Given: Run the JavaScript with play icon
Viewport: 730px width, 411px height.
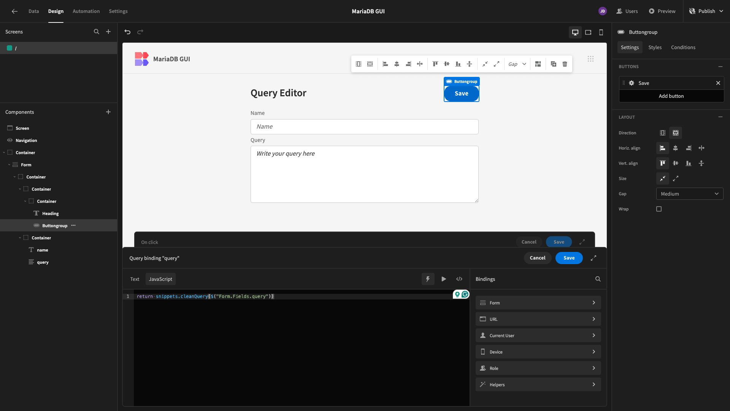Looking at the screenshot, I should pos(444,279).
